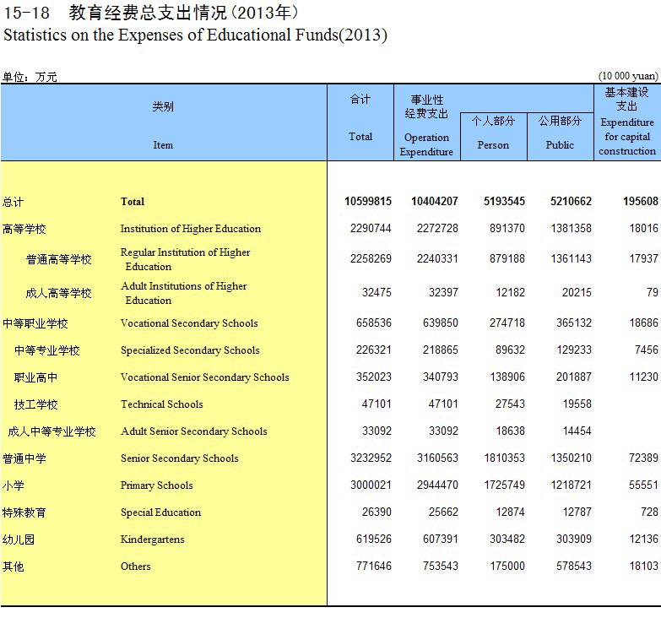This screenshot has height=629, width=661.
Task: Click the title 'Statistics on the Expenses of Educational Funds(2013)'
Action: pyautogui.click(x=195, y=35)
